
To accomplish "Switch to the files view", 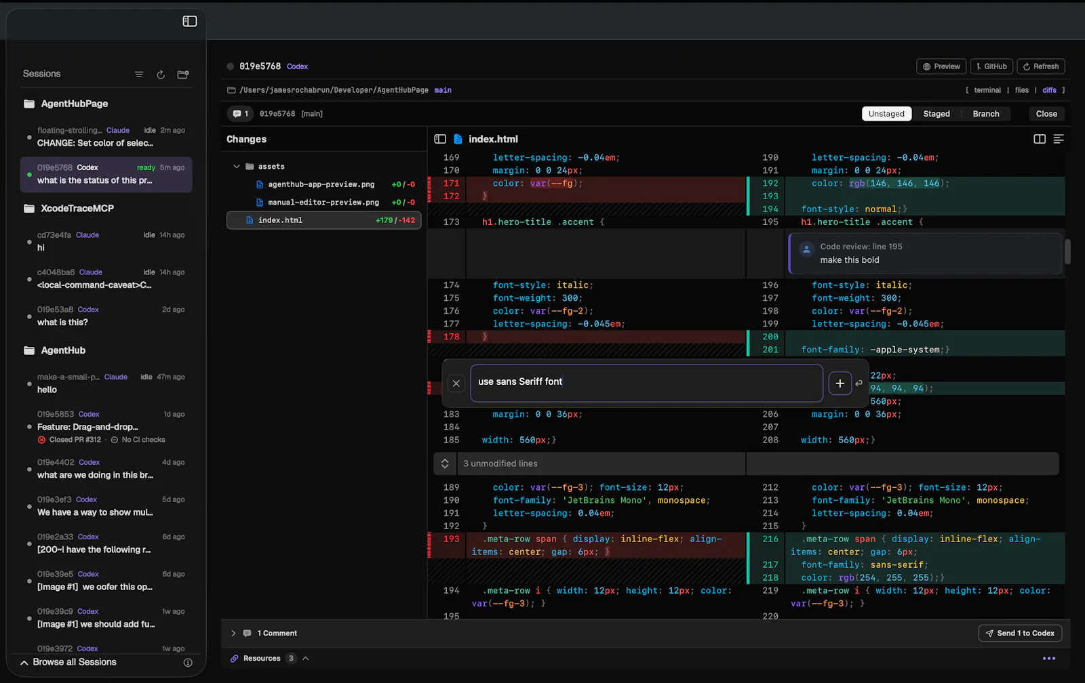I will pyautogui.click(x=1022, y=90).
